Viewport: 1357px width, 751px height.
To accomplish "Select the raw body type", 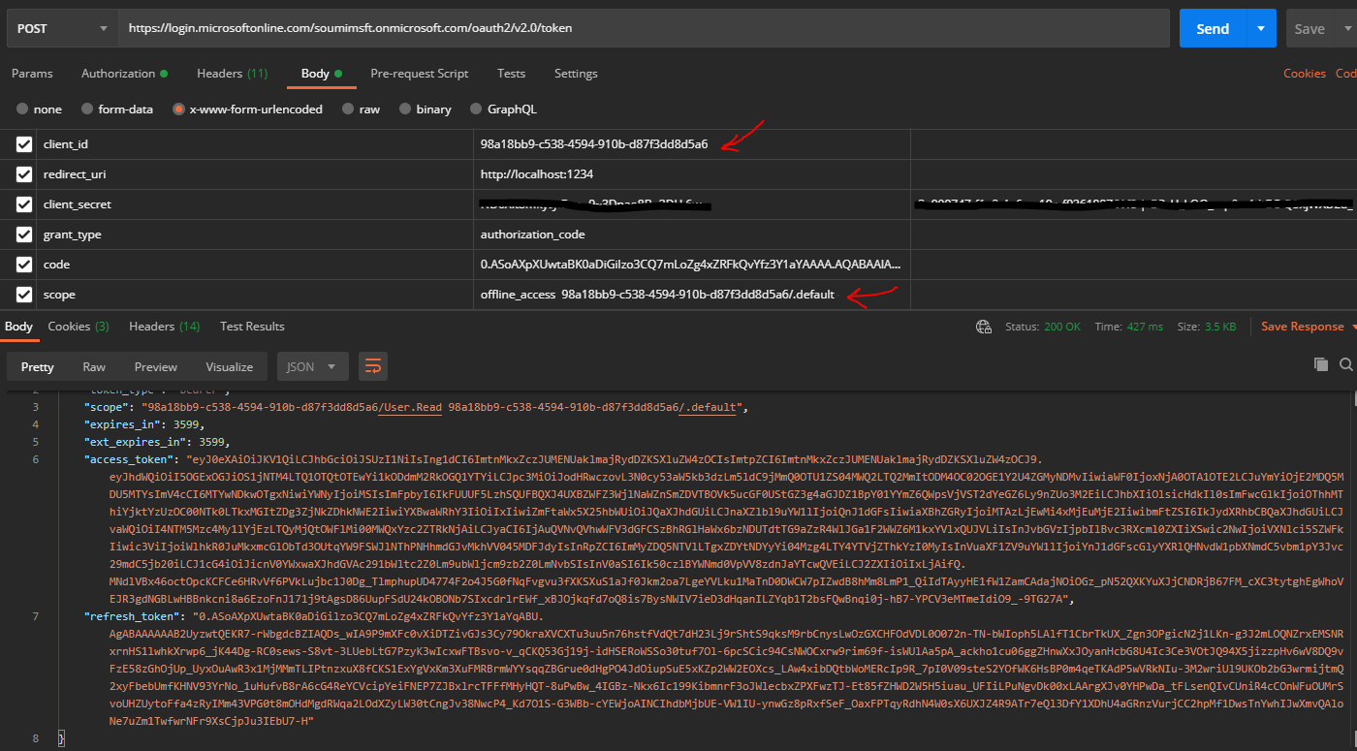I will click(361, 110).
